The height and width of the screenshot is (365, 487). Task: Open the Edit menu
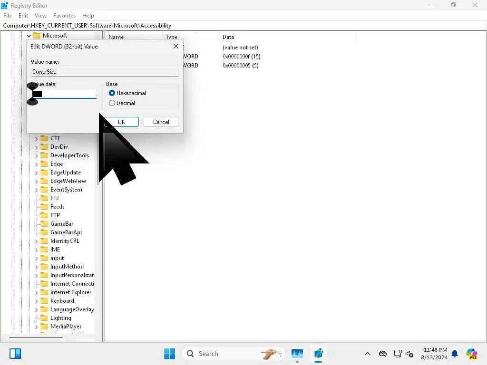(x=23, y=16)
